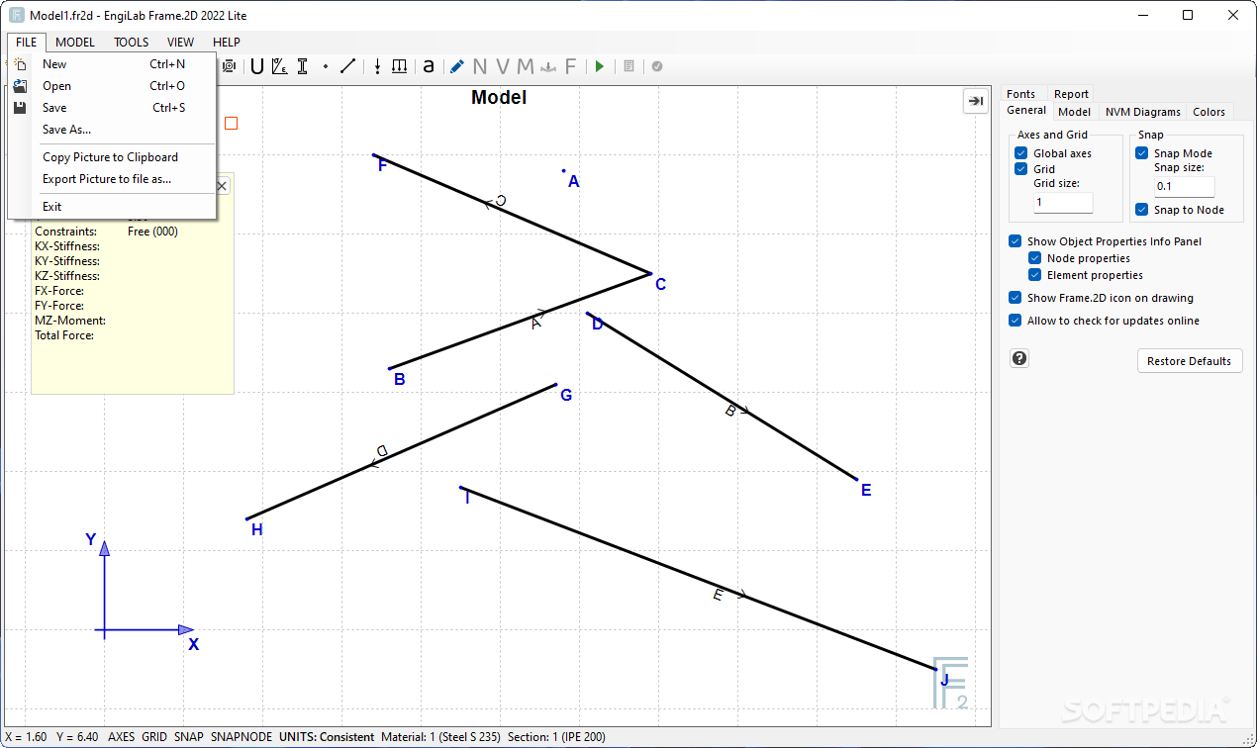The image size is (1257, 748).
Task: Switch to the General tab
Action: (x=1026, y=111)
